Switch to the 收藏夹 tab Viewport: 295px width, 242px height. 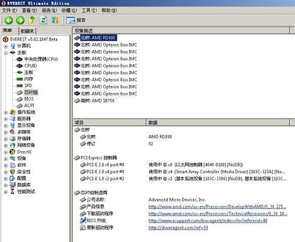pos(27,31)
